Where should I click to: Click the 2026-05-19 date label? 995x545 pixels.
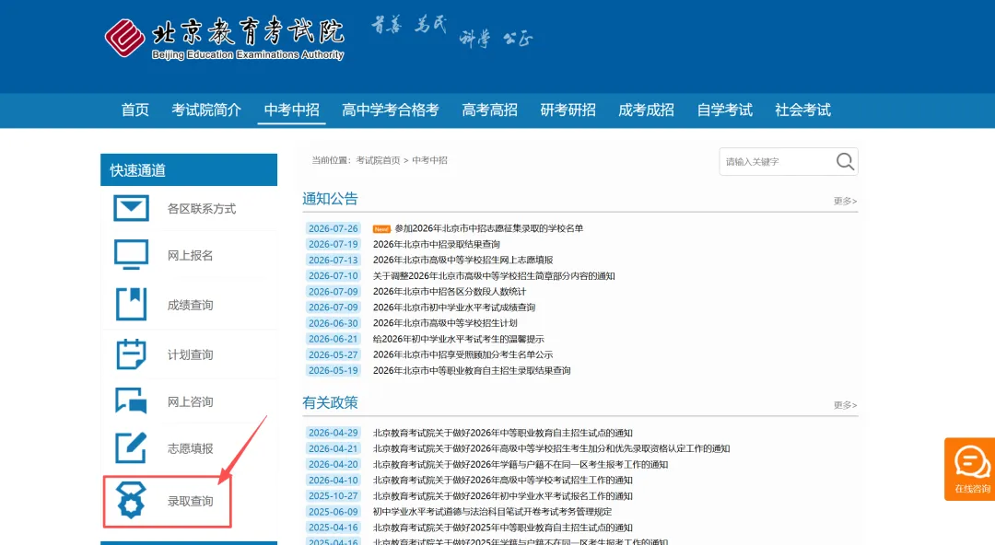click(334, 370)
